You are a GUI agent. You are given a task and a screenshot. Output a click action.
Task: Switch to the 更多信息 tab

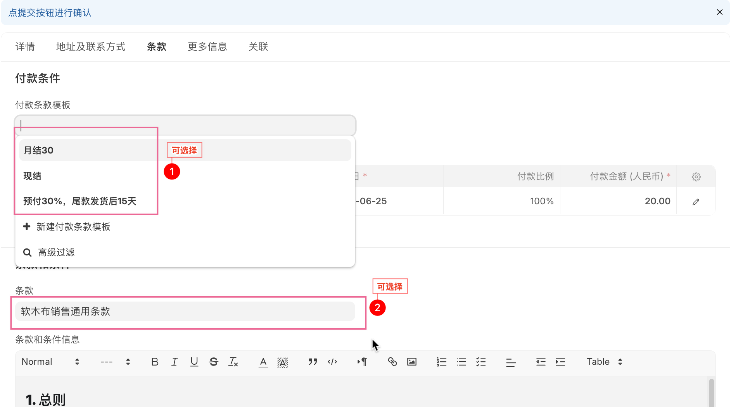click(x=207, y=47)
